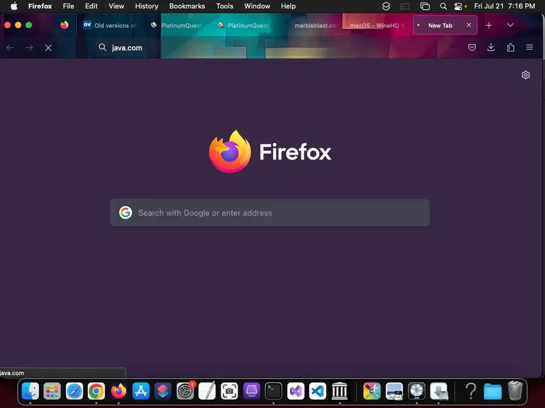Screen dimensions: 545x408
Task: Open the Downloads panel arrow icon
Action: pos(491,47)
